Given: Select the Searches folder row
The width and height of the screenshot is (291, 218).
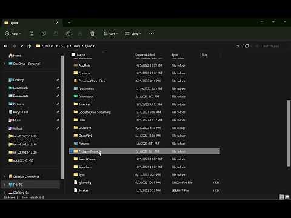Looking at the screenshot, I should click(x=144, y=167).
